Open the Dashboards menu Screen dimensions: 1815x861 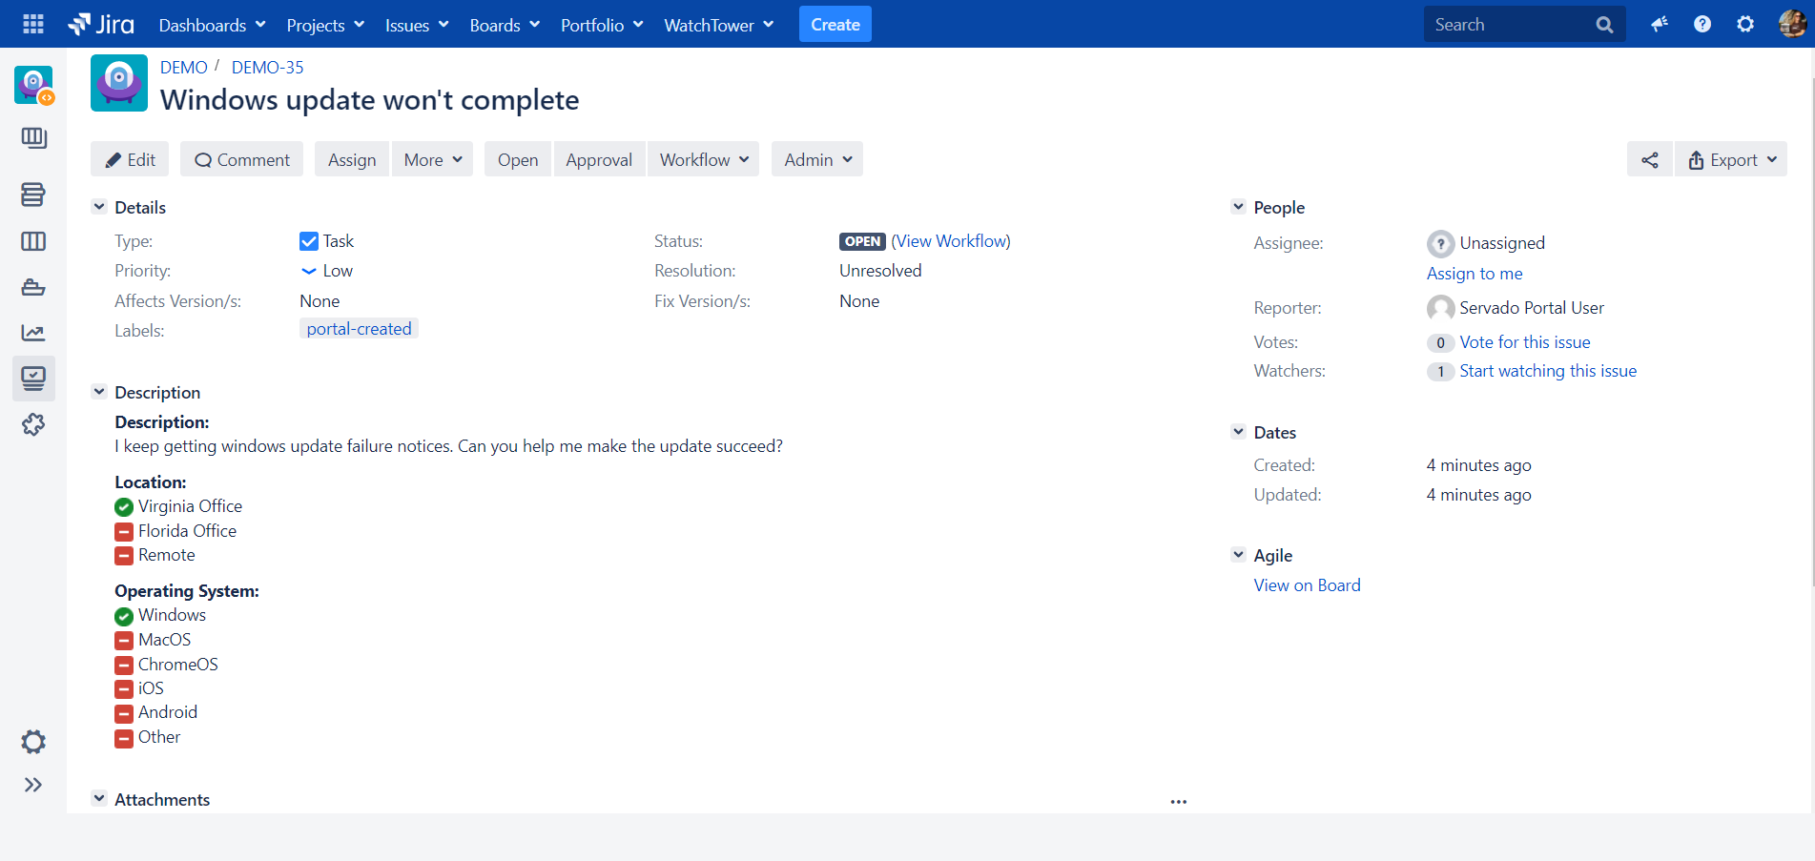pyautogui.click(x=212, y=25)
